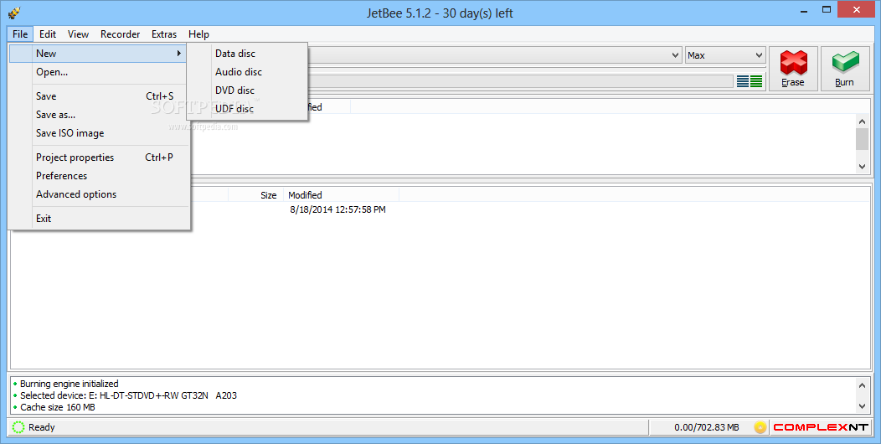The width and height of the screenshot is (881, 444).
Task: Choose Save as... from the File menu
Action: (x=98, y=115)
